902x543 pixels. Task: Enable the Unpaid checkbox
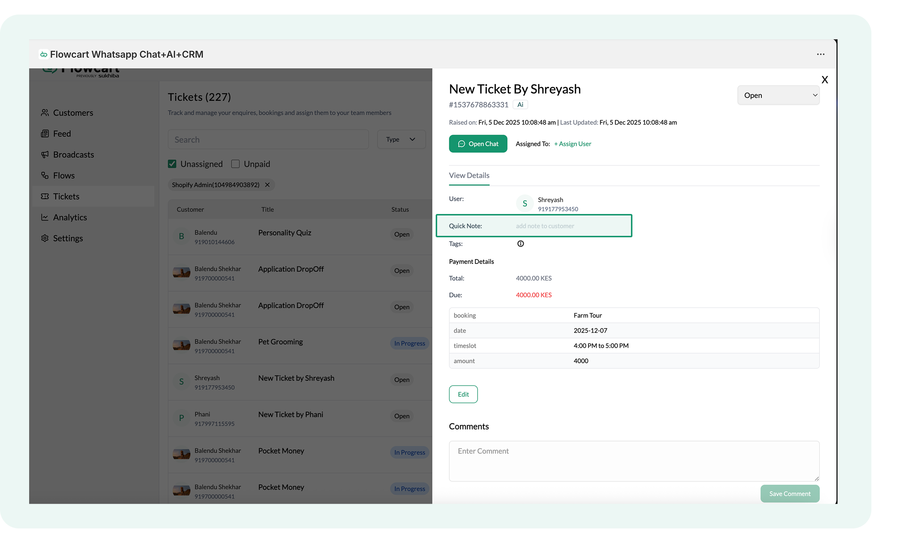pyautogui.click(x=235, y=164)
